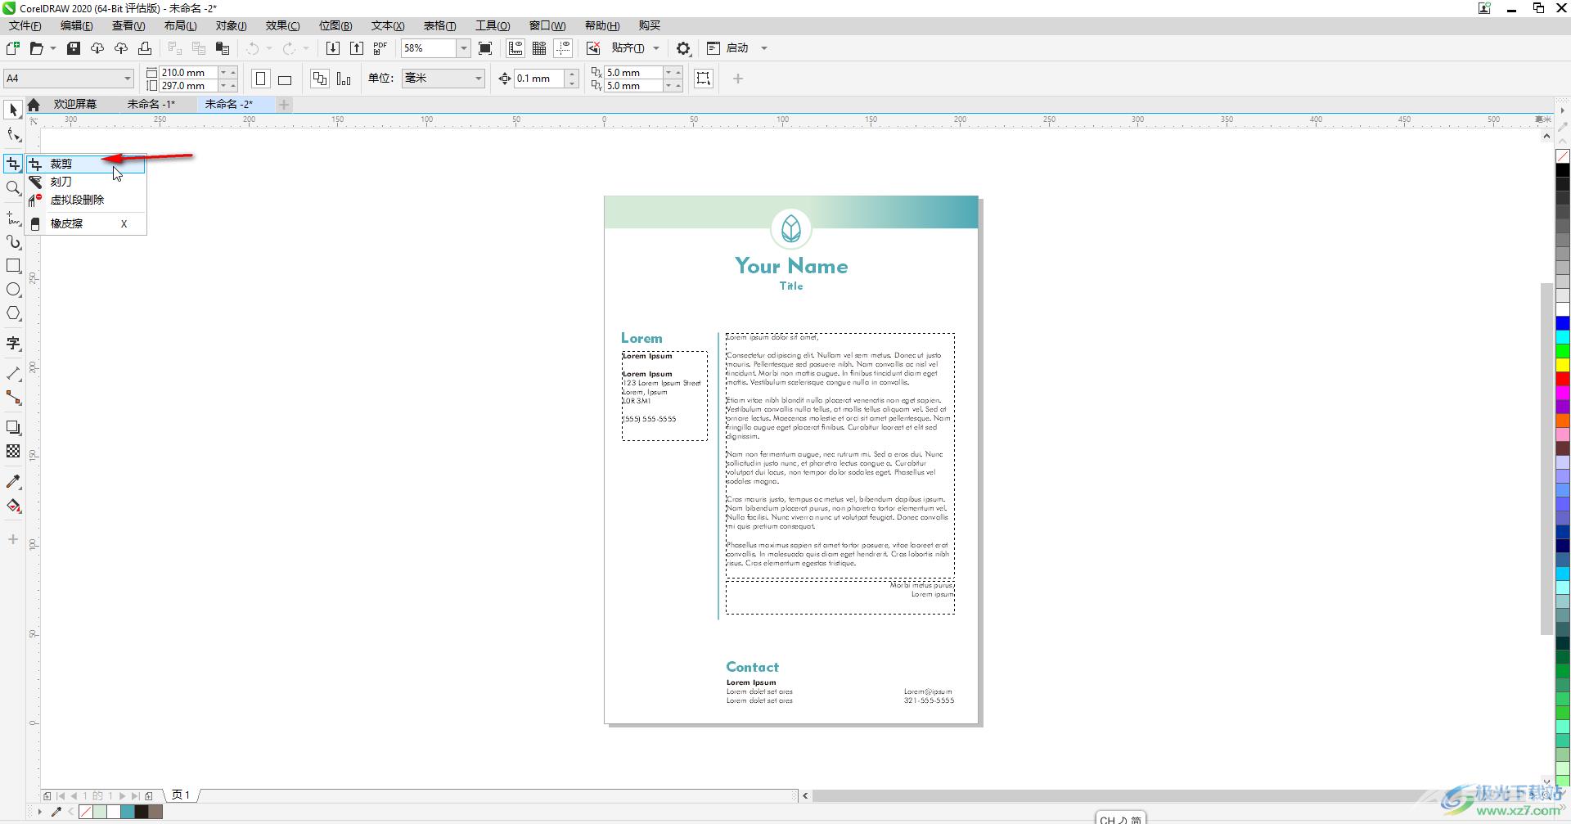This screenshot has height=824, width=1571.
Task: Choose 刻刀 knife in flyout
Action: pyautogui.click(x=86, y=182)
